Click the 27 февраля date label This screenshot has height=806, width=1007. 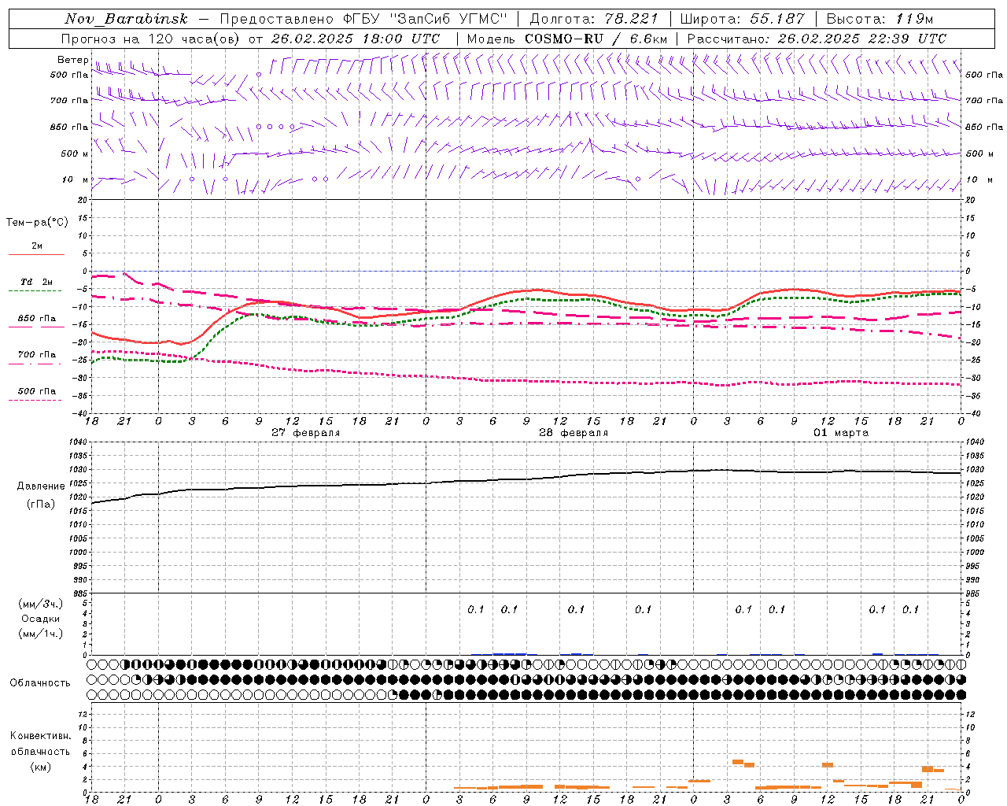[306, 433]
